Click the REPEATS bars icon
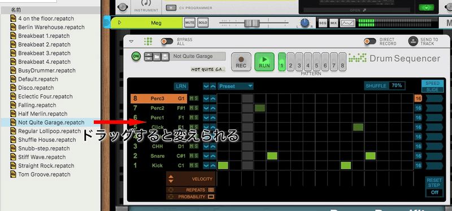This screenshot has width=452, height=211. coord(211,190)
